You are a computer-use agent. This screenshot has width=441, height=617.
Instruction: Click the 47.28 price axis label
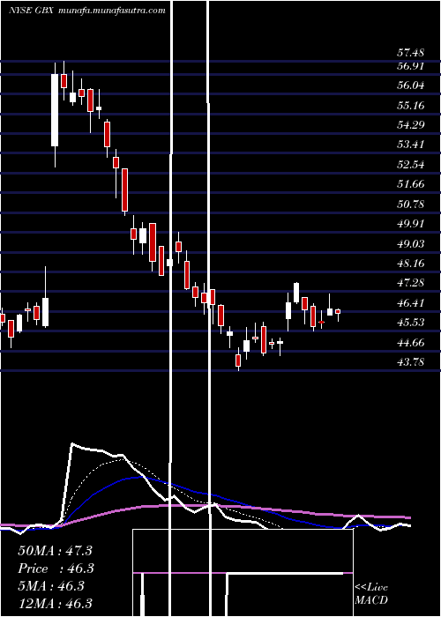click(410, 283)
